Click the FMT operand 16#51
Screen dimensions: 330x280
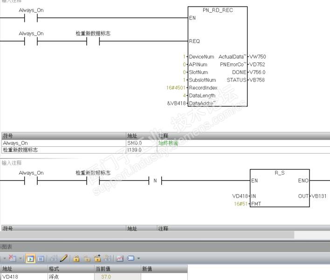click(241, 204)
